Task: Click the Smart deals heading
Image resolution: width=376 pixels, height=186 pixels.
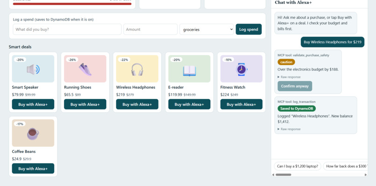Action: click(20, 47)
